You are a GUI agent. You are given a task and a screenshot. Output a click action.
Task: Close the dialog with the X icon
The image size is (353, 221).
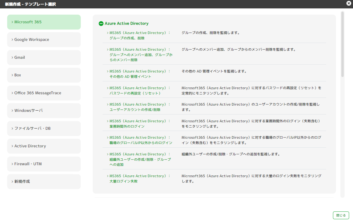point(349,3)
